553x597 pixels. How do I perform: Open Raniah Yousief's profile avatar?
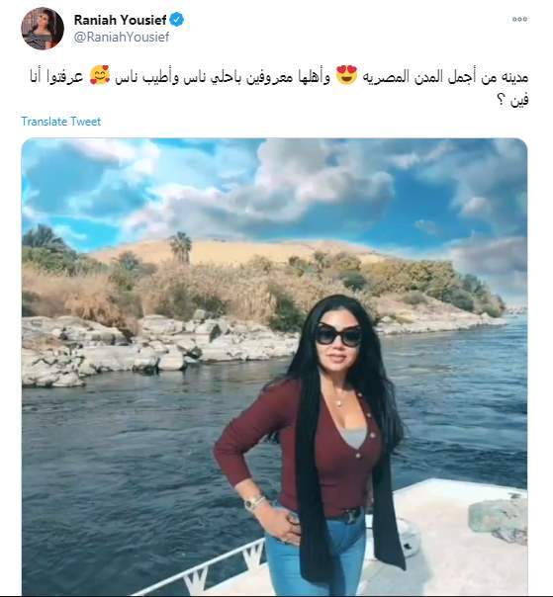click(x=43, y=29)
